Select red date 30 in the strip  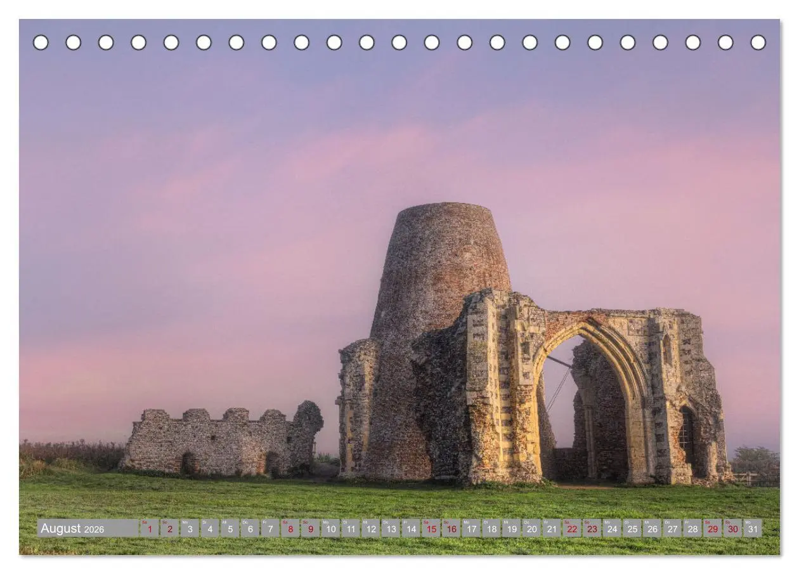click(x=732, y=528)
